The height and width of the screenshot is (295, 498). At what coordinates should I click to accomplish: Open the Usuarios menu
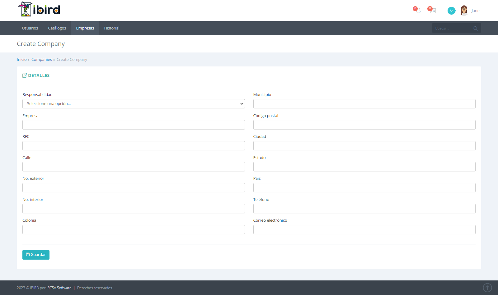pyautogui.click(x=30, y=28)
